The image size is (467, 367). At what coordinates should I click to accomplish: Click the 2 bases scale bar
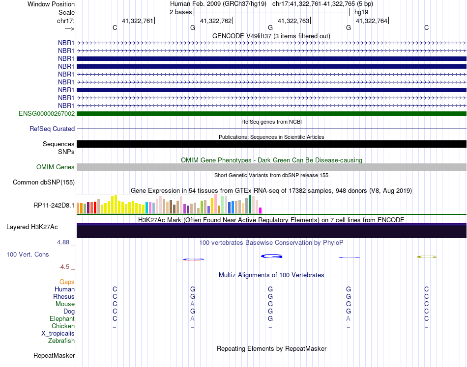coord(272,12)
